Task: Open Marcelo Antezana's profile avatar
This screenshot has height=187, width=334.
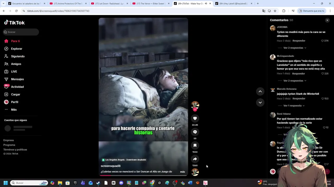Action: [x=273, y=90]
